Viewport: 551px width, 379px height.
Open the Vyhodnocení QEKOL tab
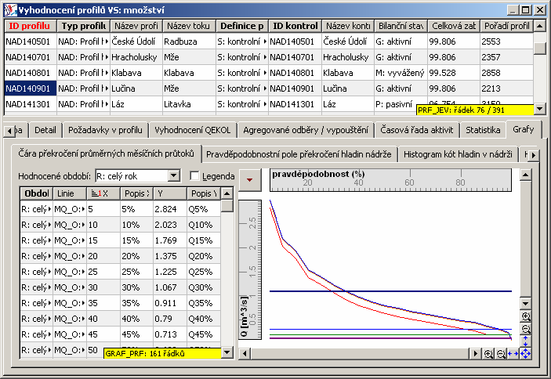pos(193,130)
